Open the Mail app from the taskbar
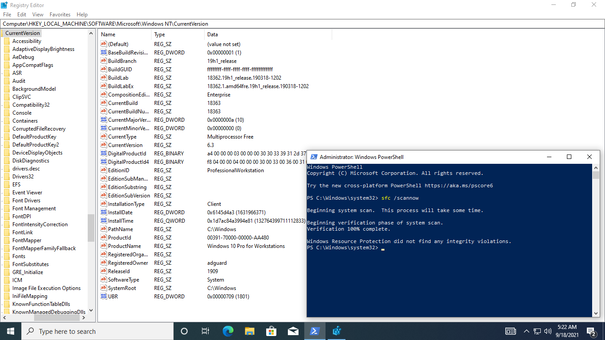 click(x=293, y=331)
